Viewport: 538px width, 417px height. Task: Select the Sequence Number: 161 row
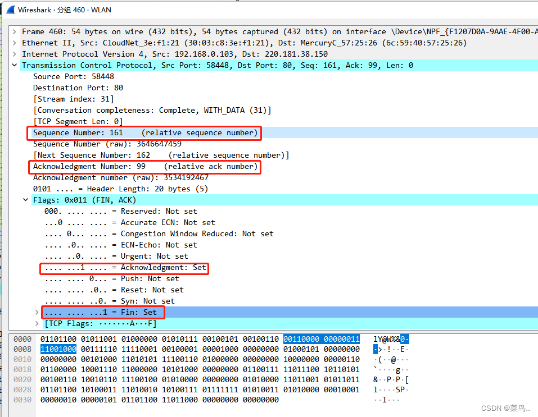[x=112, y=132]
